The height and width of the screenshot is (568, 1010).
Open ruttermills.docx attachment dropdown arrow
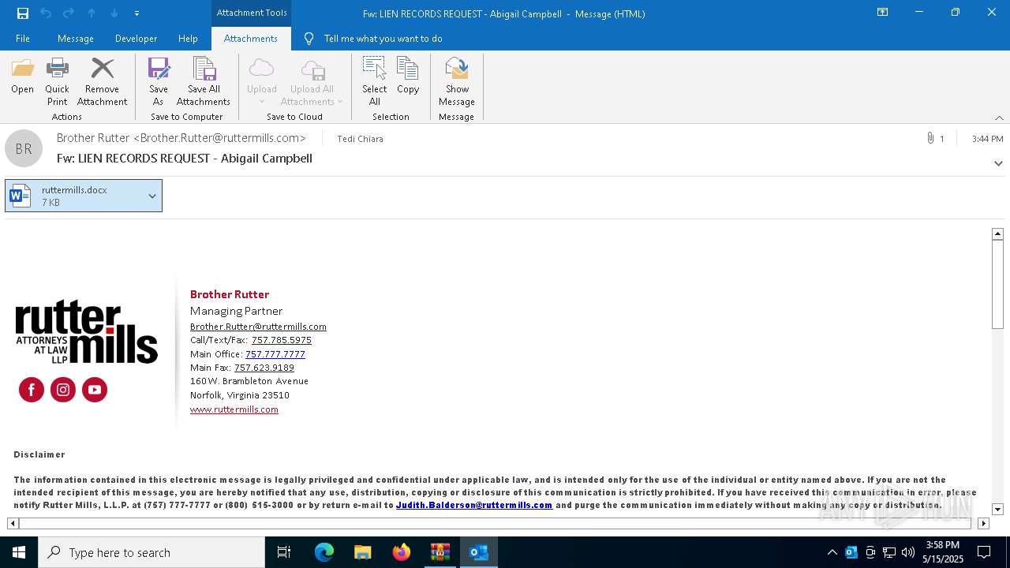152,196
